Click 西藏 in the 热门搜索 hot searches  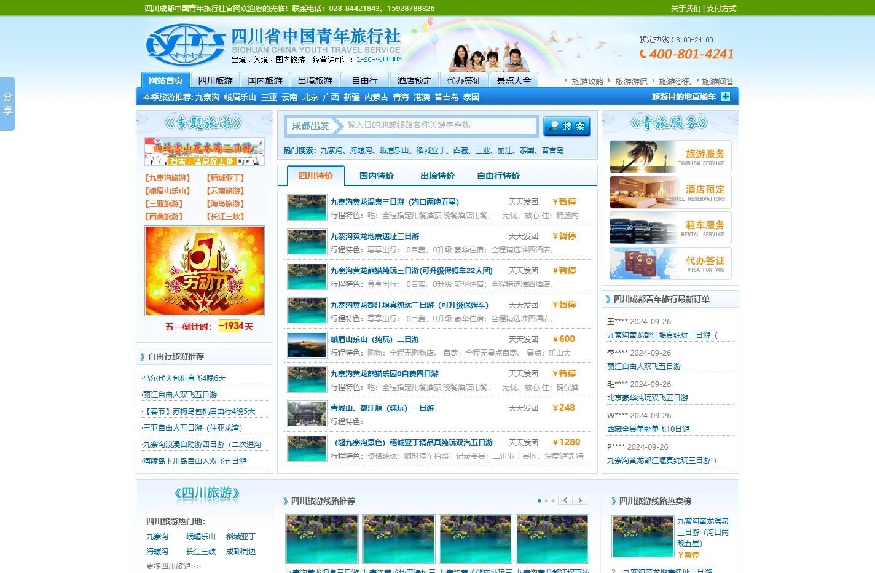point(460,150)
